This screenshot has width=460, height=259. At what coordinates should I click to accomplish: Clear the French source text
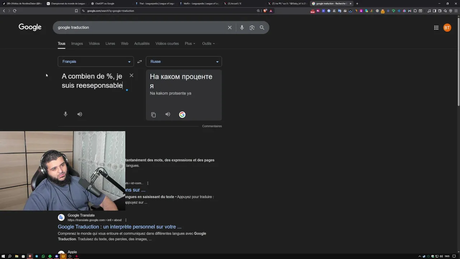click(x=132, y=75)
